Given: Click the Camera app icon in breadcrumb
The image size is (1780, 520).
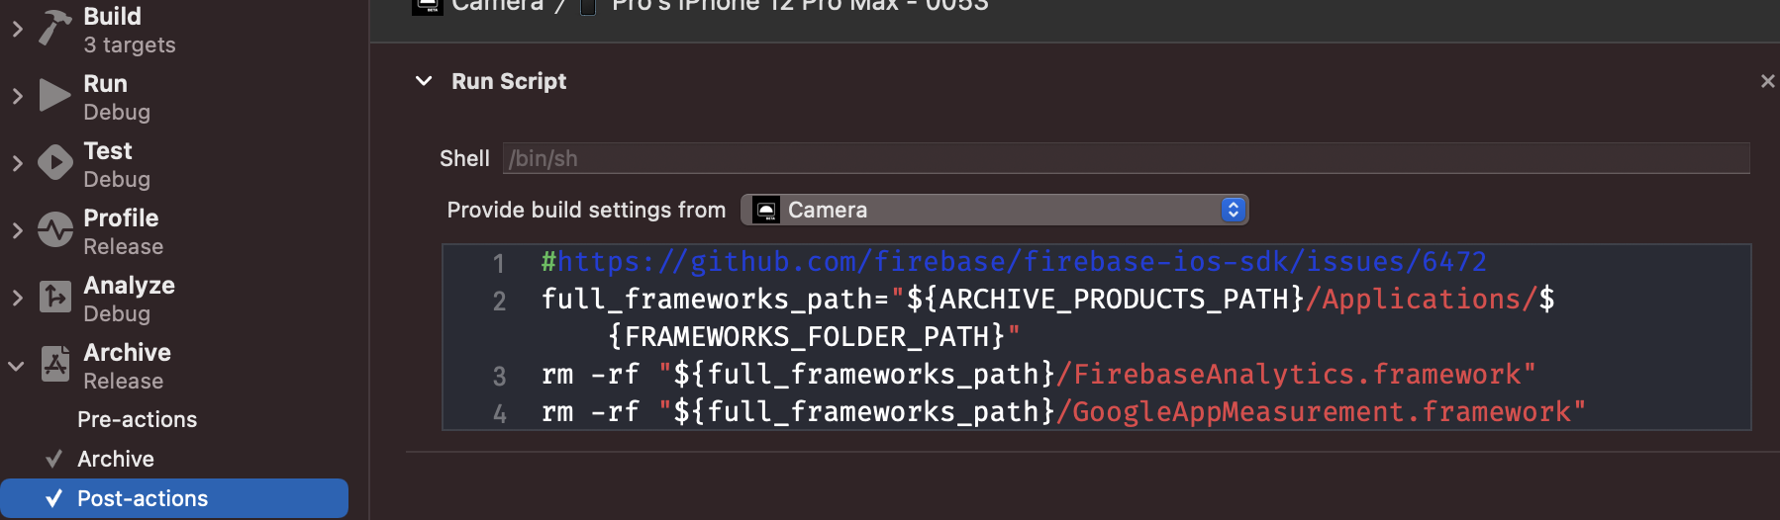Looking at the screenshot, I should point(428,6).
